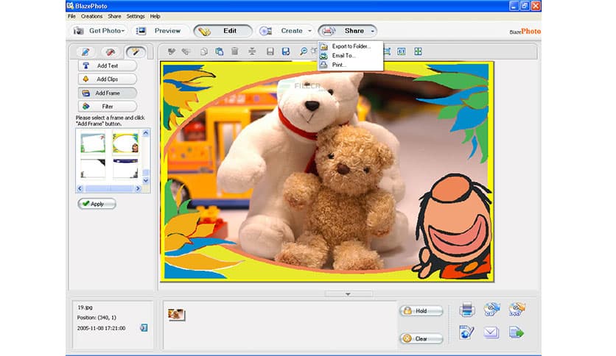Screen dimensions: 616x356
Task: Click the envelope email icon
Action: (491, 332)
